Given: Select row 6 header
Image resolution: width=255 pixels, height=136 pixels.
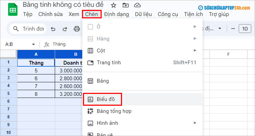Looking at the screenshot, I should 8,102.
